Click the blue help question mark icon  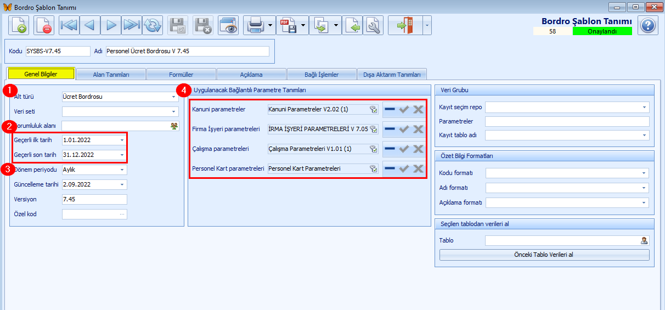(648, 25)
